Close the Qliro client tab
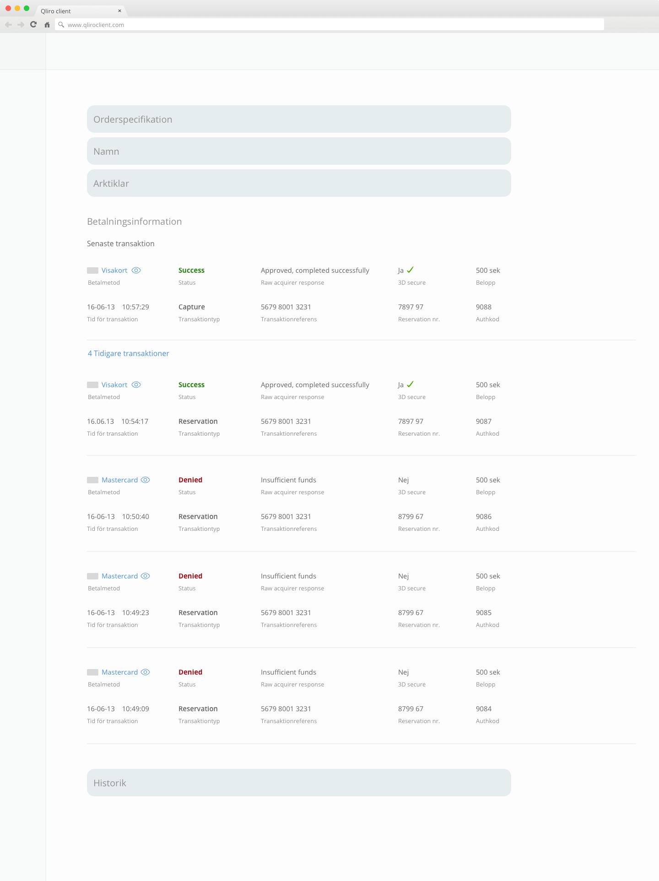Image resolution: width=659 pixels, height=881 pixels. (119, 11)
